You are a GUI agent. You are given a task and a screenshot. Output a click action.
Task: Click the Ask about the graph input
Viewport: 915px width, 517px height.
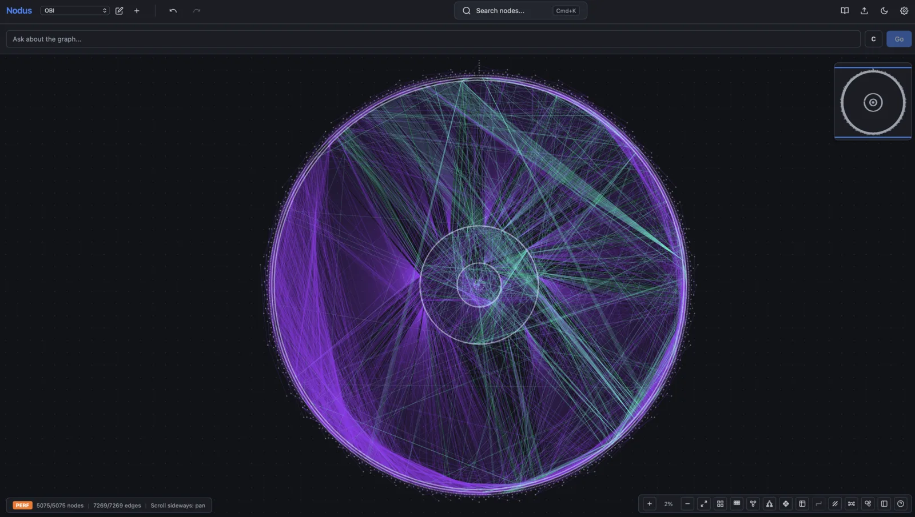(x=433, y=39)
